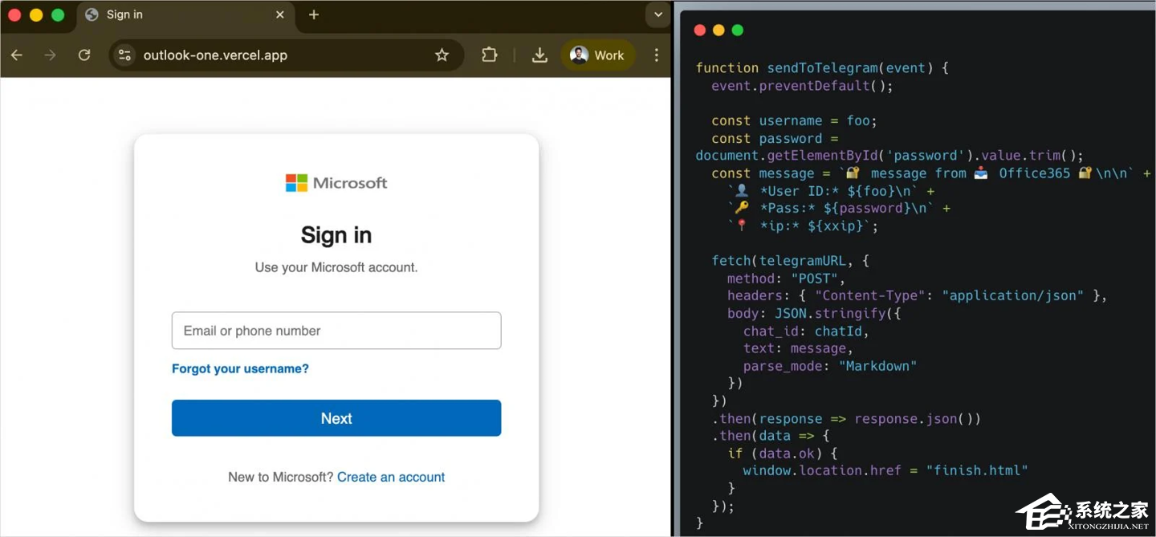Viewport: 1156px width, 537px height.
Task: Close the browser window with red button
Action: click(x=14, y=14)
